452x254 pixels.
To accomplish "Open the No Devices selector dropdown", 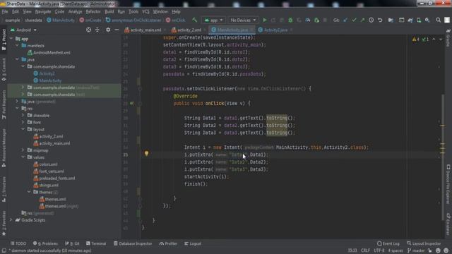I will pos(243,20).
